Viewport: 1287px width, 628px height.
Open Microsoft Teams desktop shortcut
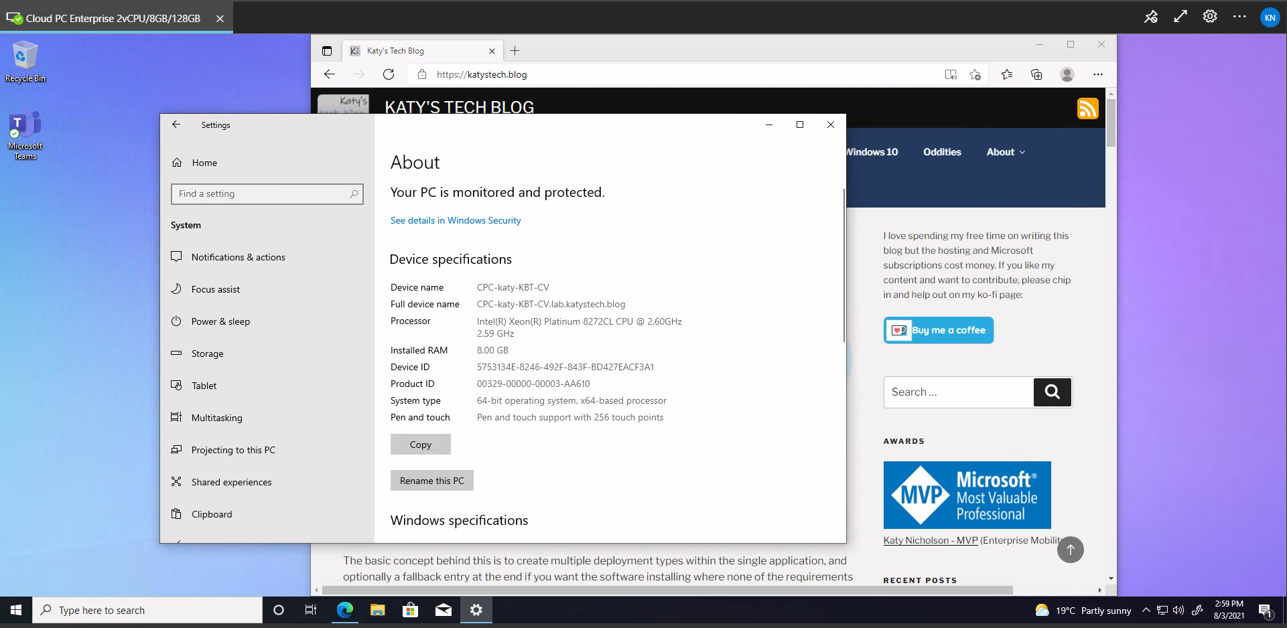25,135
